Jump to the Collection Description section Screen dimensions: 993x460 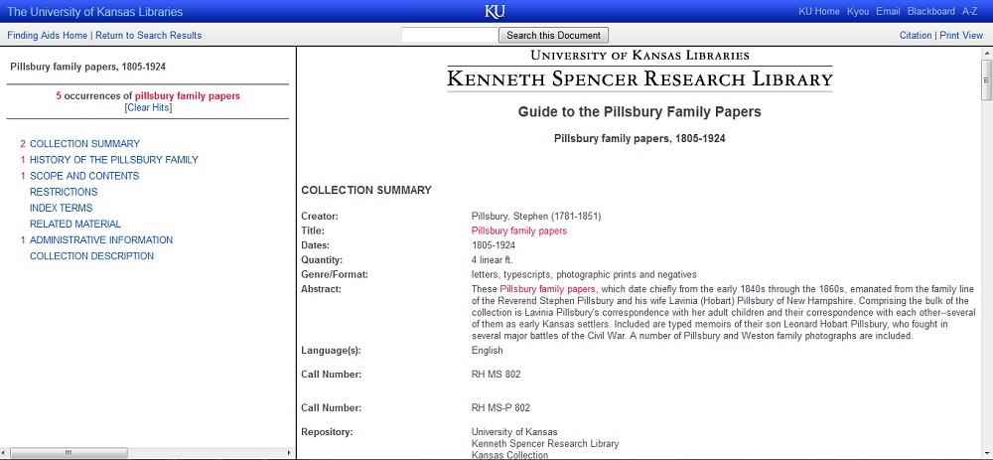[91, 256]
